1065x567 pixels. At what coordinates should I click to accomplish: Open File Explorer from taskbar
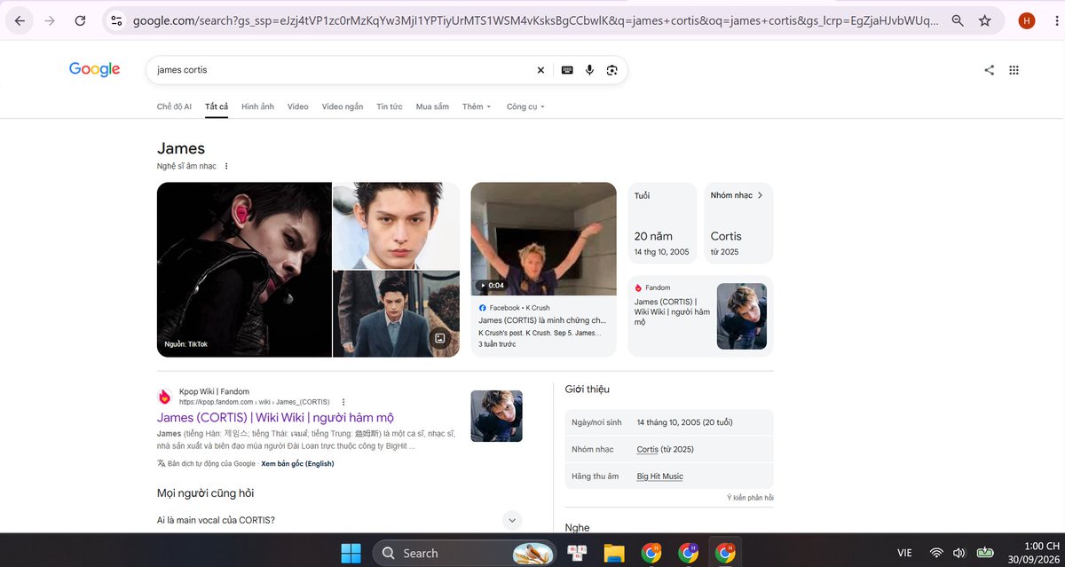tap(614, 553)
